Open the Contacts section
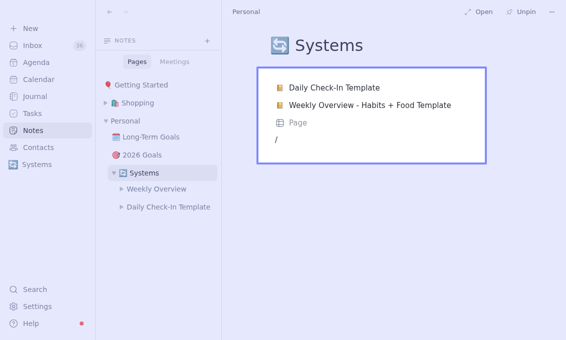 (x=38, y=147)
